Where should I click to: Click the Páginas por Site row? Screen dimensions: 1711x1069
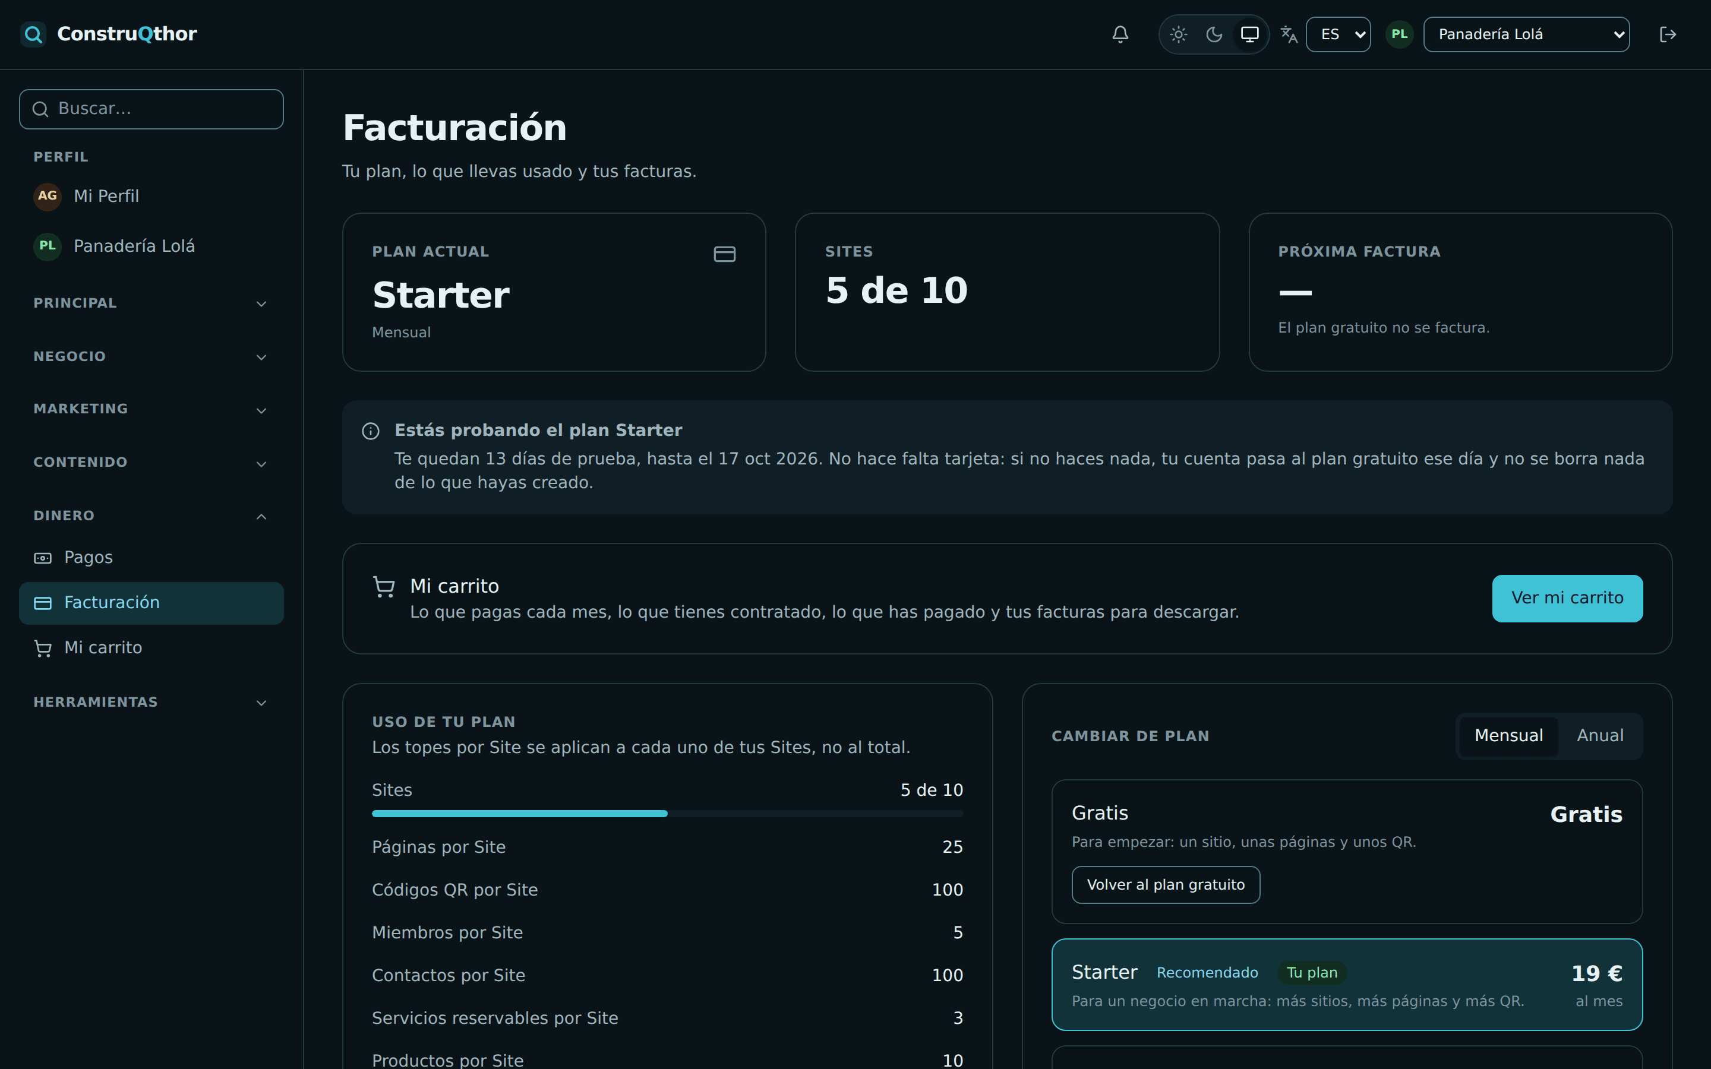click(x=667, y=847)
